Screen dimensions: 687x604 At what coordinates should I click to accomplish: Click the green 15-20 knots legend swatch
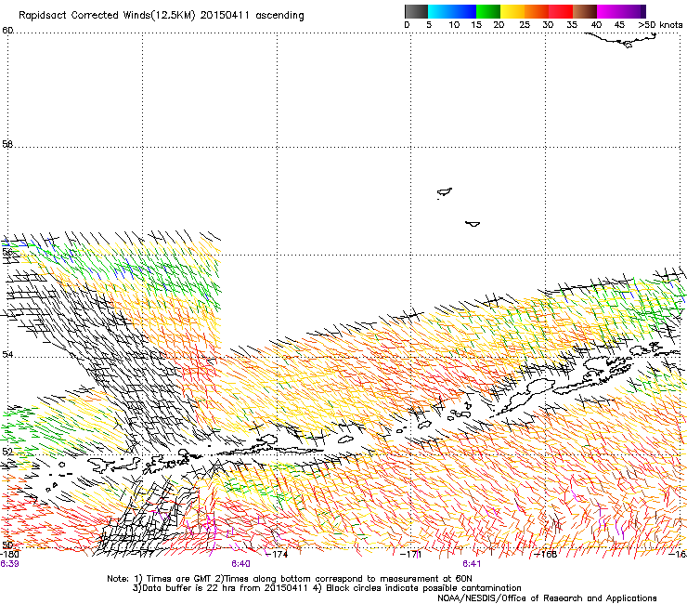point(488,11)
